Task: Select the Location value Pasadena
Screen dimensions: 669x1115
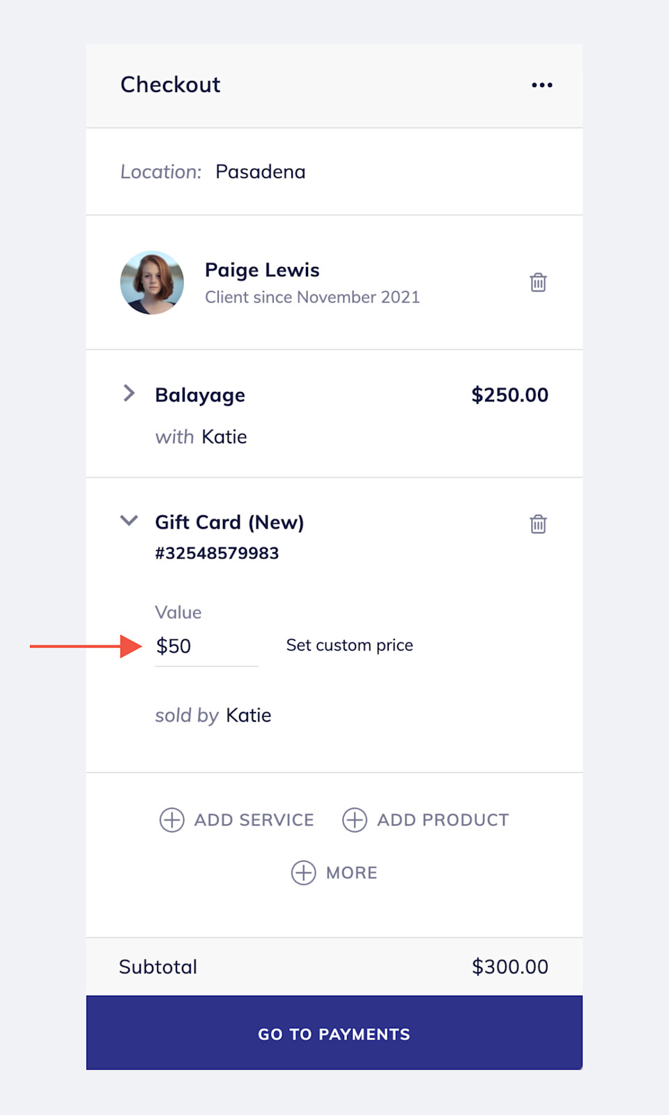Action: 260,172
